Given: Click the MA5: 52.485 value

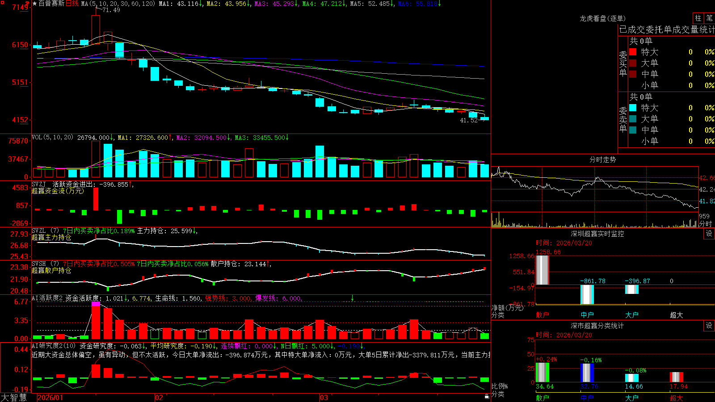Looking at the screenshot, I should pos(370,4).
